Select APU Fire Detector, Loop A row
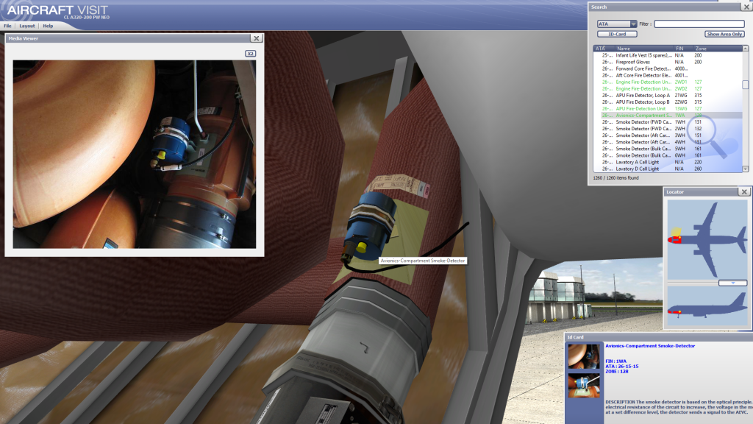Viewport: 753px width, 424px height. tap(668, 95)
